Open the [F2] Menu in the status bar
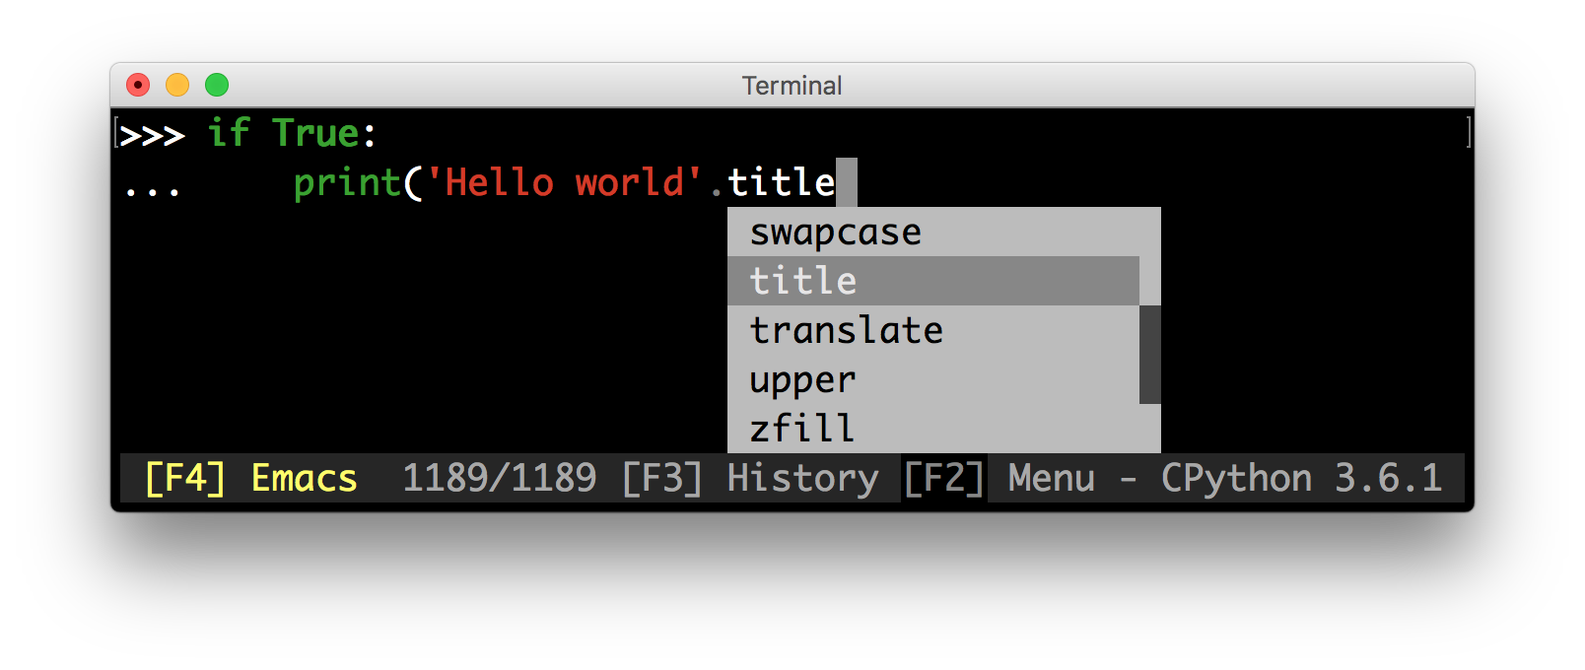 click(999, 478)
